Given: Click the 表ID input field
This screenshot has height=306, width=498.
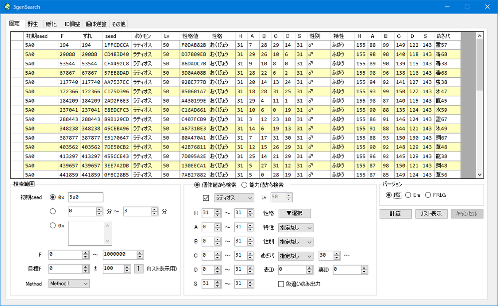Looking at the screenshot, I should click(296, 270).
